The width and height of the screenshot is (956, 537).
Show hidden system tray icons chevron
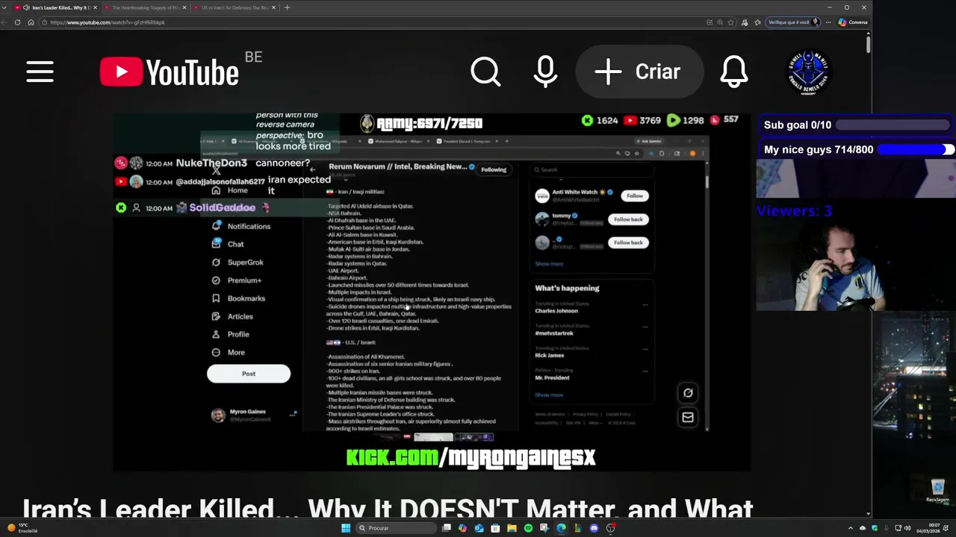coord(850,528)
